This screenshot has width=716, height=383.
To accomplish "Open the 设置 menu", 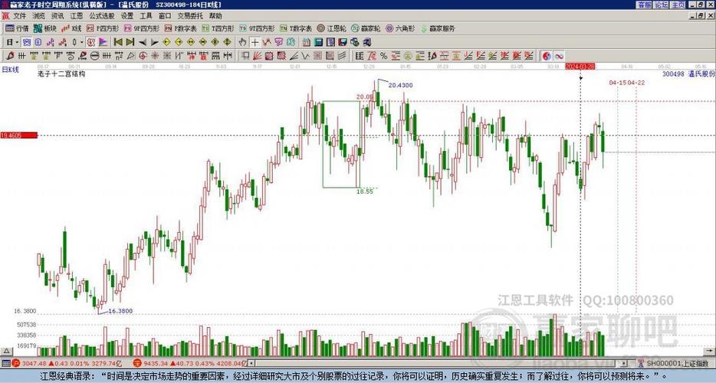I will click(x=127, y=16).
